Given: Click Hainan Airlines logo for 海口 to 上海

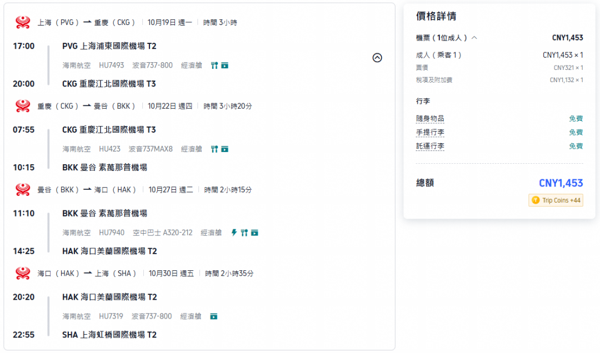Looking at the screenshot, I should (x=23, y=273).
